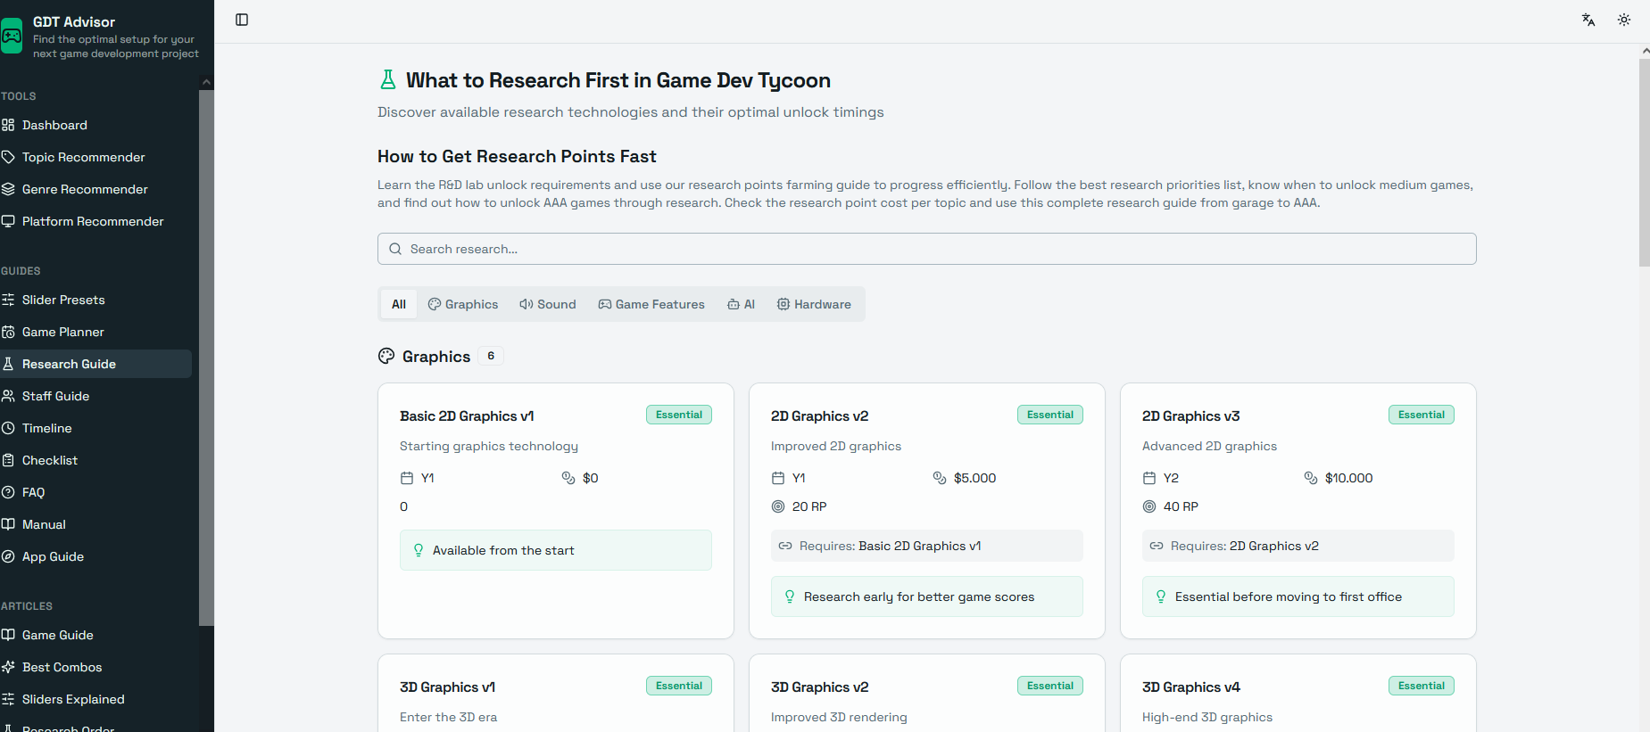Open 2D Graphics v2 card title
This screenshot has height=732, width=1650.
pyautogui.click(x=819, y=416)
